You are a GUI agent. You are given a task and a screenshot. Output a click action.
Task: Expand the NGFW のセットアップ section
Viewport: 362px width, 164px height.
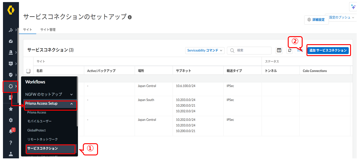(71, 94)
